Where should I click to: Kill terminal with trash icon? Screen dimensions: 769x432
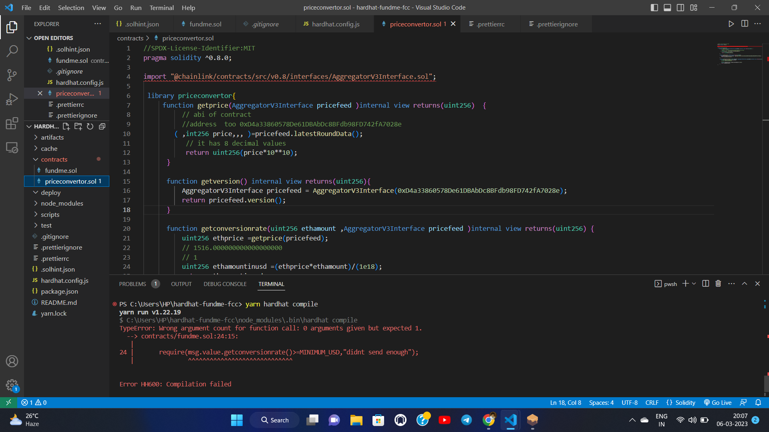[x=718, y=284]
